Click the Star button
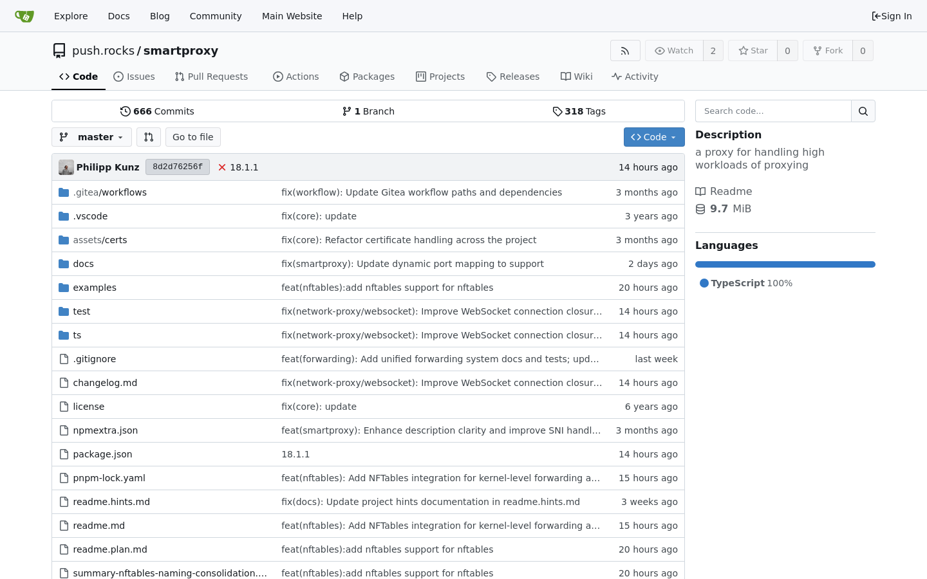This screenshot has height=579, width=927. (x=753, y=51)
